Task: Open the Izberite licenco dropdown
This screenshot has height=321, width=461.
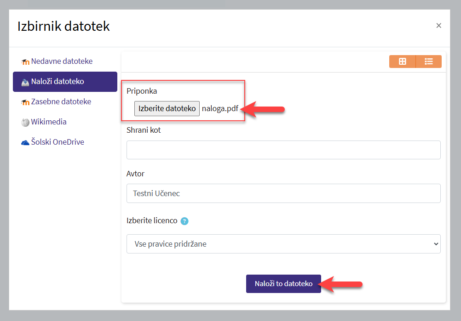Action: [283, 244]
